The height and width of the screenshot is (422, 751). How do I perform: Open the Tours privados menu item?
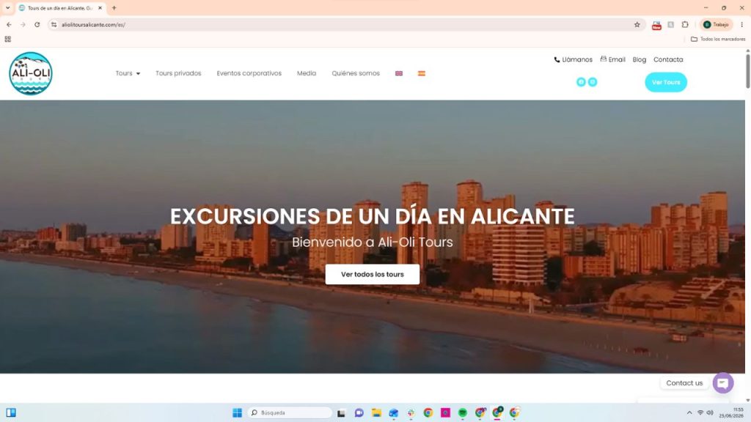(x=178, y=73)
